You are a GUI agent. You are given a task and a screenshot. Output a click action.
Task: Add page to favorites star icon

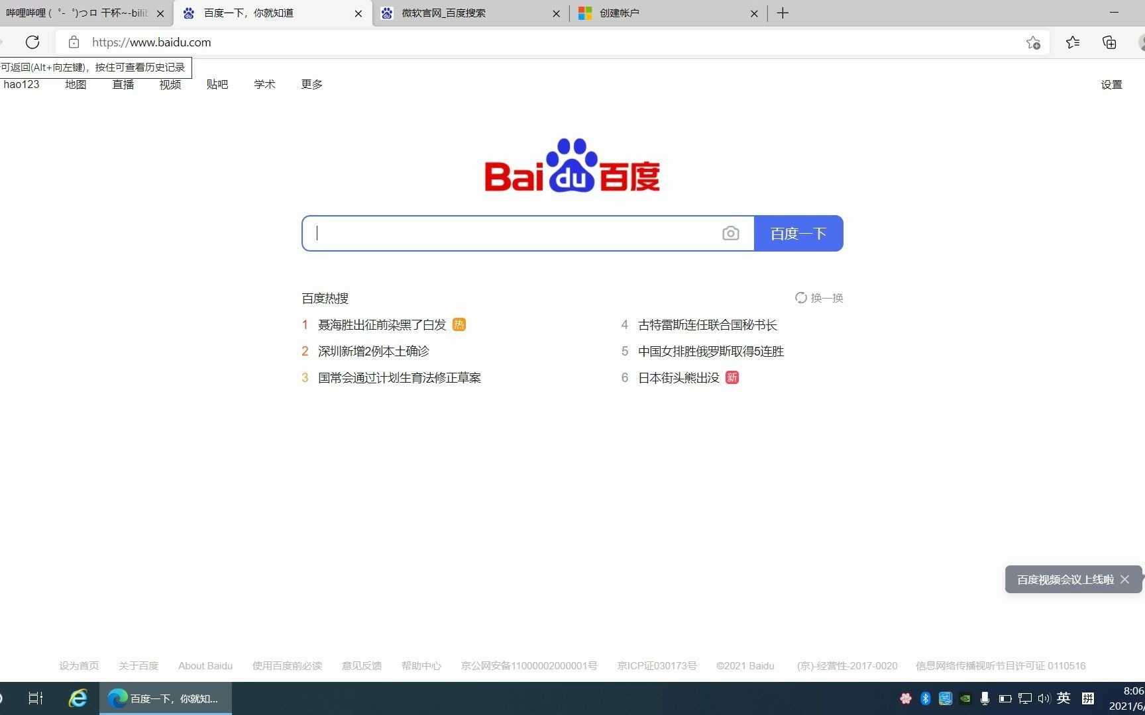point(1033,42)
